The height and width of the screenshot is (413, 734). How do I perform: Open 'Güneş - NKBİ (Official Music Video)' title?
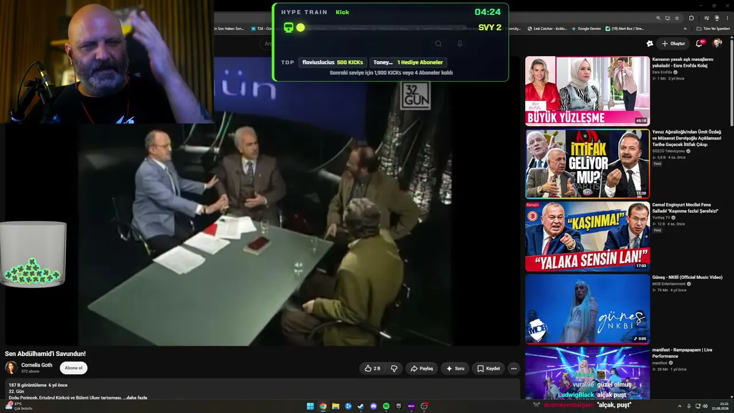687,277
